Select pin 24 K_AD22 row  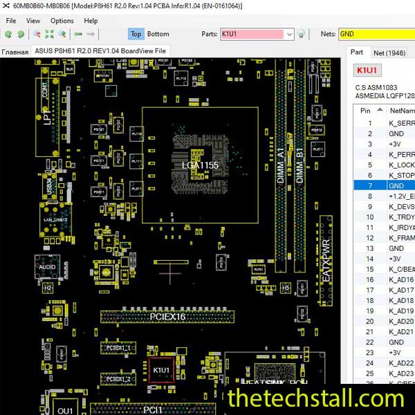385,363
